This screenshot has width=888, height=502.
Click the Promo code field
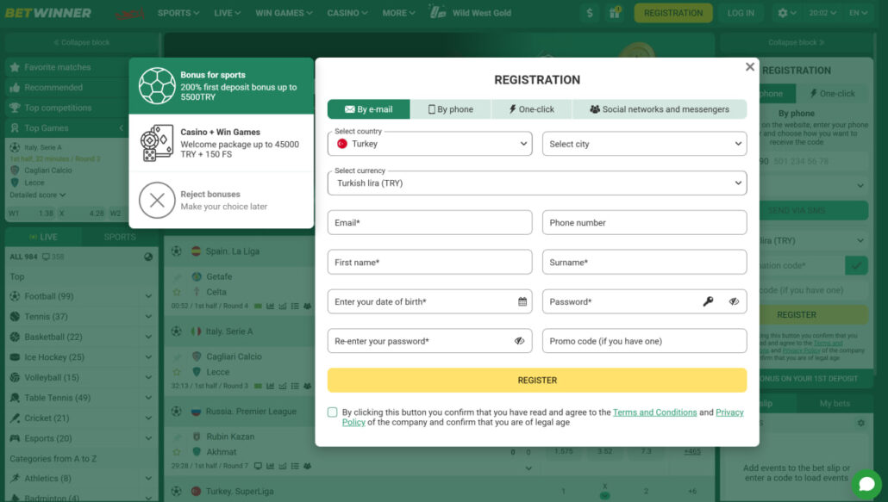tap(645, 342)
